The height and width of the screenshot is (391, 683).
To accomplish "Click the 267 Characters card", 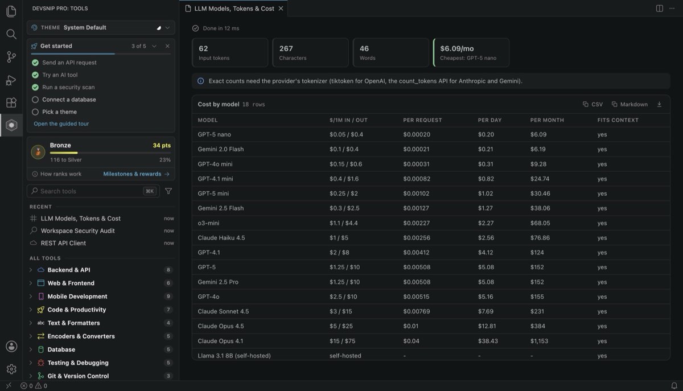I will [x=311, y=52].
